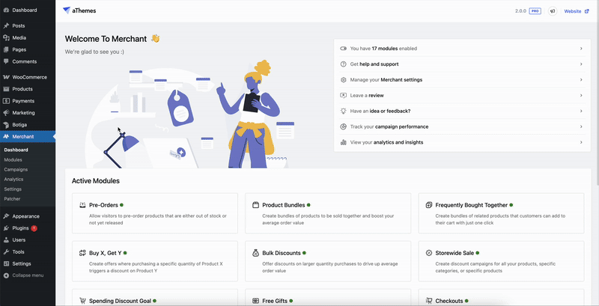599x306 pixels.
Task: Open the Plugins menu item
Action: 28,228
